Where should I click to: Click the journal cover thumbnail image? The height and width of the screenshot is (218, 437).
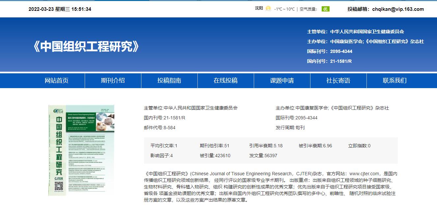coord(81,150)
